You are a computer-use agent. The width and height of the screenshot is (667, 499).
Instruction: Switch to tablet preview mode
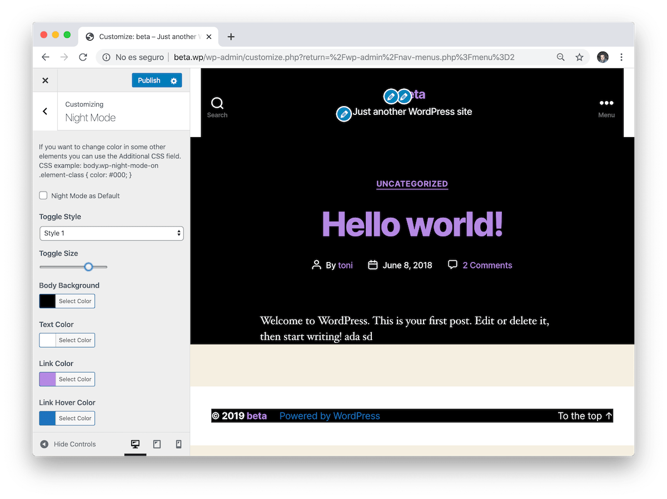pos(157,444)
